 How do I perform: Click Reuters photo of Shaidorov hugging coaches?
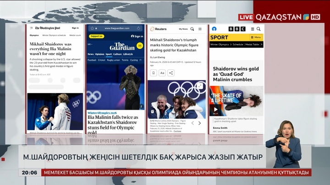tap(176, 100)
